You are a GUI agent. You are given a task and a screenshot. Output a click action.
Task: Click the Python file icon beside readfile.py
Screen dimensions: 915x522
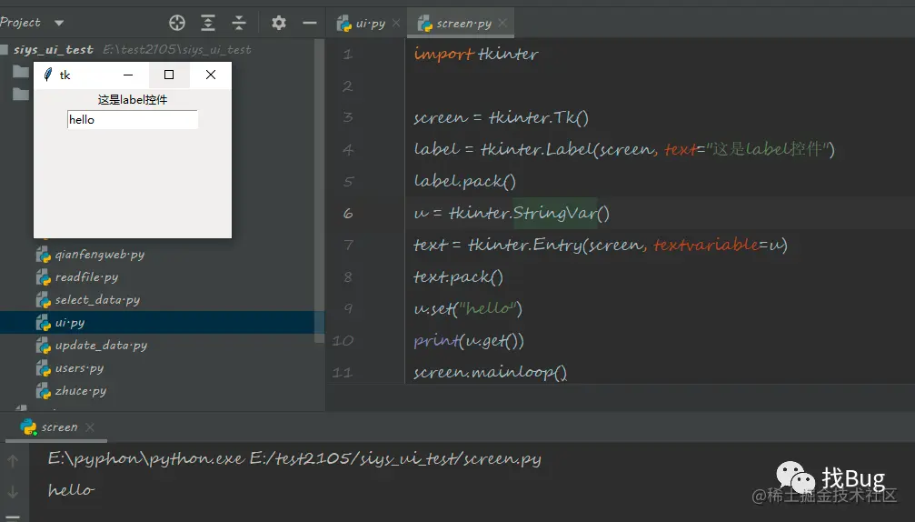point(44,277)
